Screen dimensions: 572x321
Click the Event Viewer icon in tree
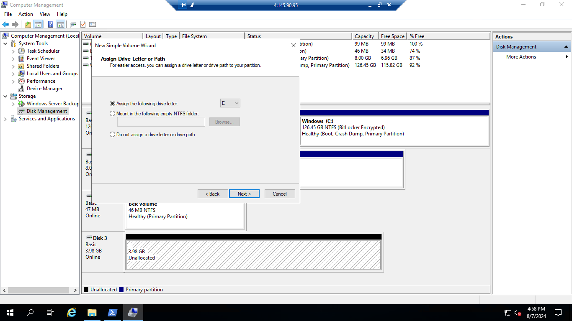[21, 59]
